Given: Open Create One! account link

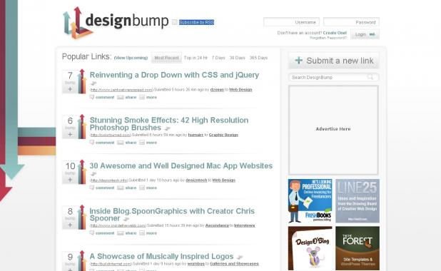Looking at the screenshot, I should point(335,33).
